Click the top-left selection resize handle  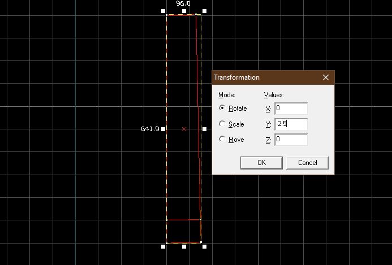163,11
